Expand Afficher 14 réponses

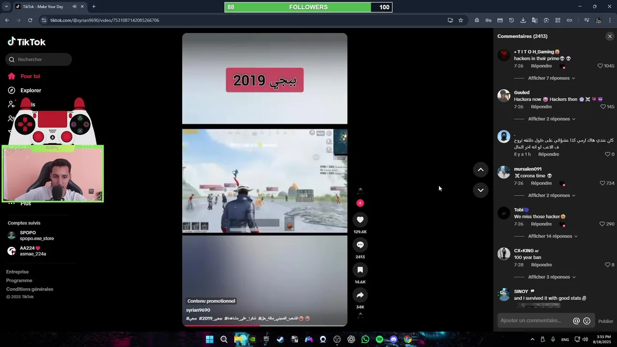point(552,236)
